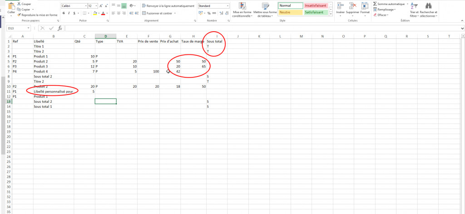Click the formula bar cancel X icon
The image size is (465, 214).
pyautogui.click(x=43, y=28)
